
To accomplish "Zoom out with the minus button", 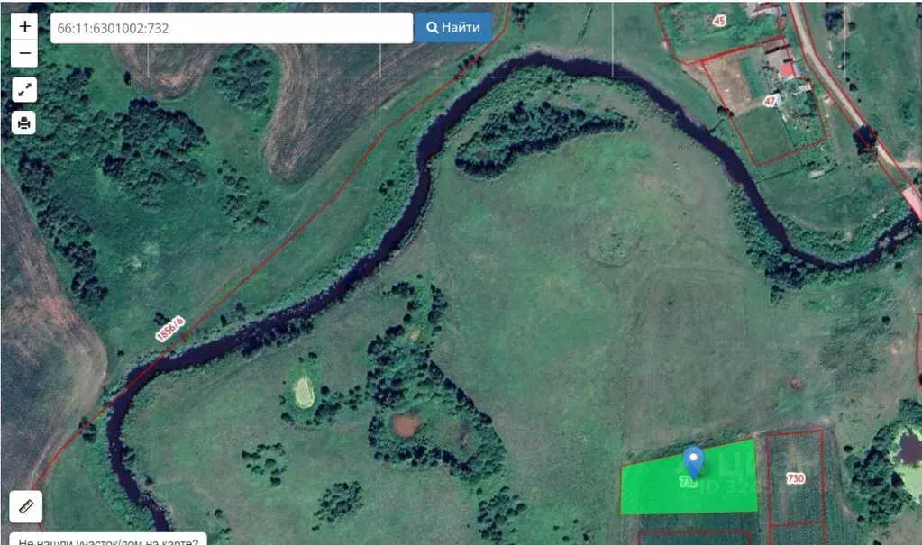I will tap(24, 53).
